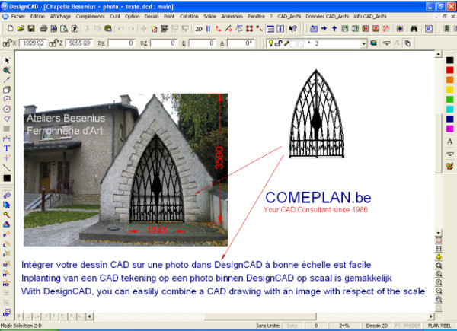Select the Text T tool
Viewport: 457px width, 331px height.
point(7,148)
